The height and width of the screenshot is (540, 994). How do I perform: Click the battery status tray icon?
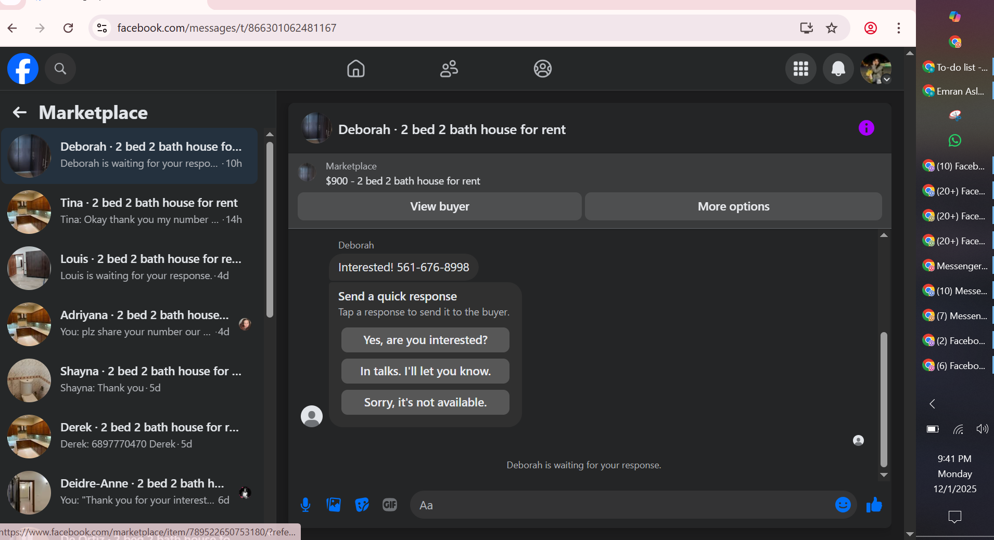[x=933, y=429]
